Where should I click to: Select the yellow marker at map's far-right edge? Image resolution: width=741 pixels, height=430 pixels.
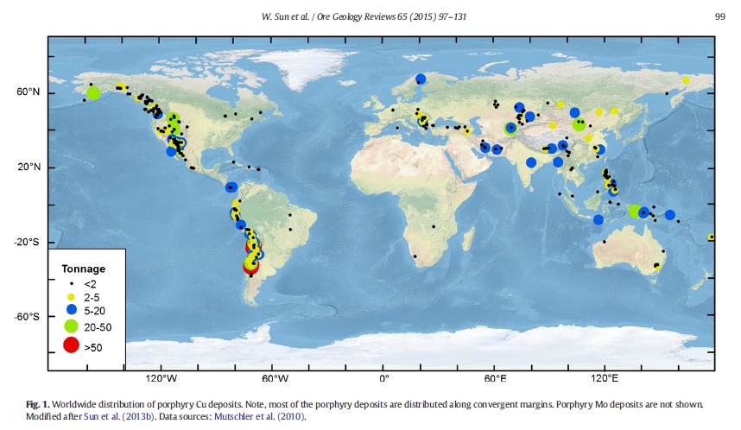(711, 237)
